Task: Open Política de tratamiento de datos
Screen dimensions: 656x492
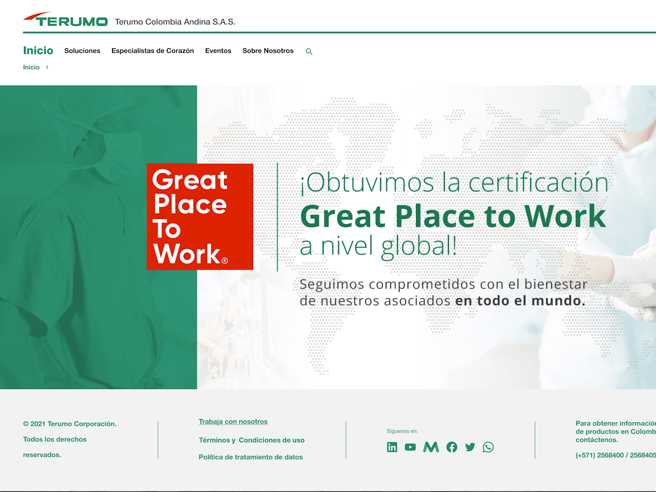Action: pos(251,457)
